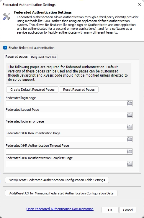Browse for the Federated login page file
144x218 pixels.
pos(130,103)
